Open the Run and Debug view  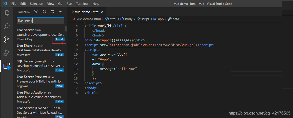point(7,53)
